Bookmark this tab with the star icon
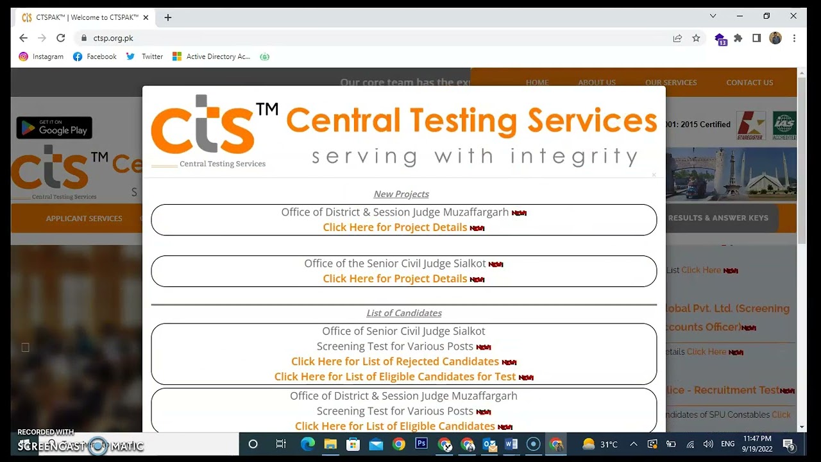821x462 pixels. click(x=696, y=38)
